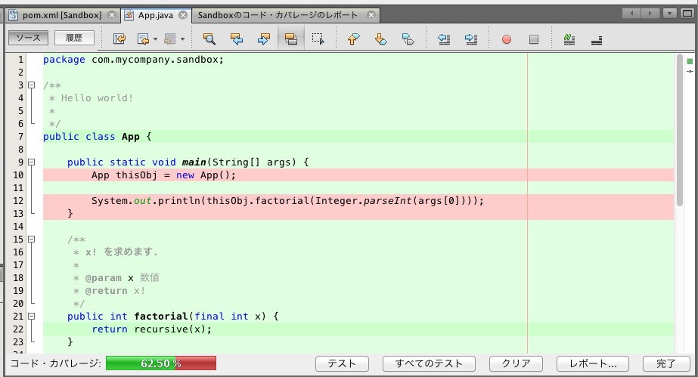698x377 pixels.
Task: Collapse Javadoc comment fold at line 15
Action: (32, 239)
